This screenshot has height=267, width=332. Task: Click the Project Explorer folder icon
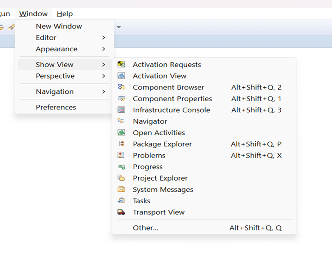121,178
